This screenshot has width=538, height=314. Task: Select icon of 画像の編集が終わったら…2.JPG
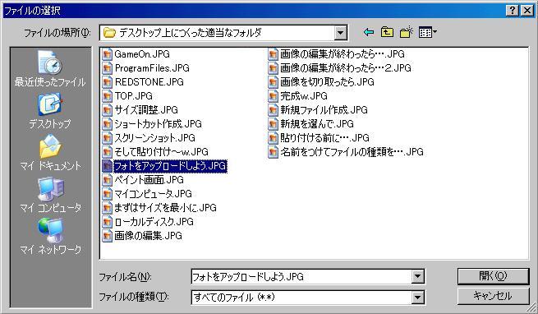pyautogui.click(x=273, y=68)
